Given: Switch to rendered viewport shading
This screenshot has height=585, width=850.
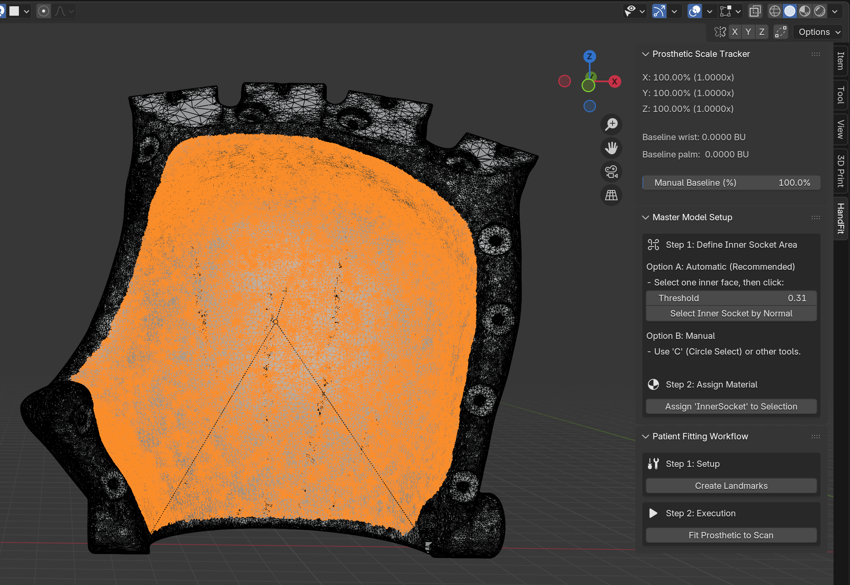Looking at the screenshot, I should click(820, 11).
